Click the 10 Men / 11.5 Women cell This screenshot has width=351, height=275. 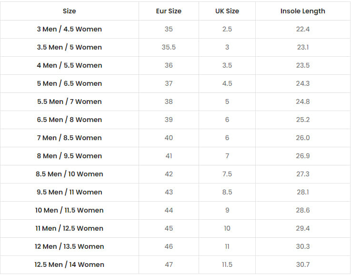pos(70,210)
